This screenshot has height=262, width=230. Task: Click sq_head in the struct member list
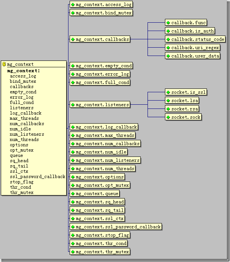coord(19,161)
